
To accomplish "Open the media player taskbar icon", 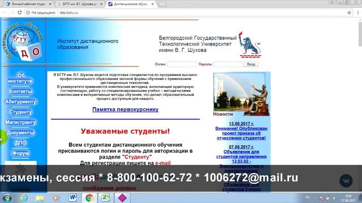I will point(55,198).
